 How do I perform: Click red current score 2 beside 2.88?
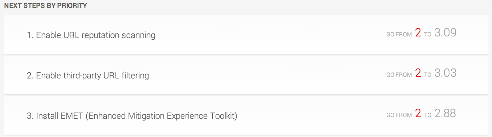[418, 113]
